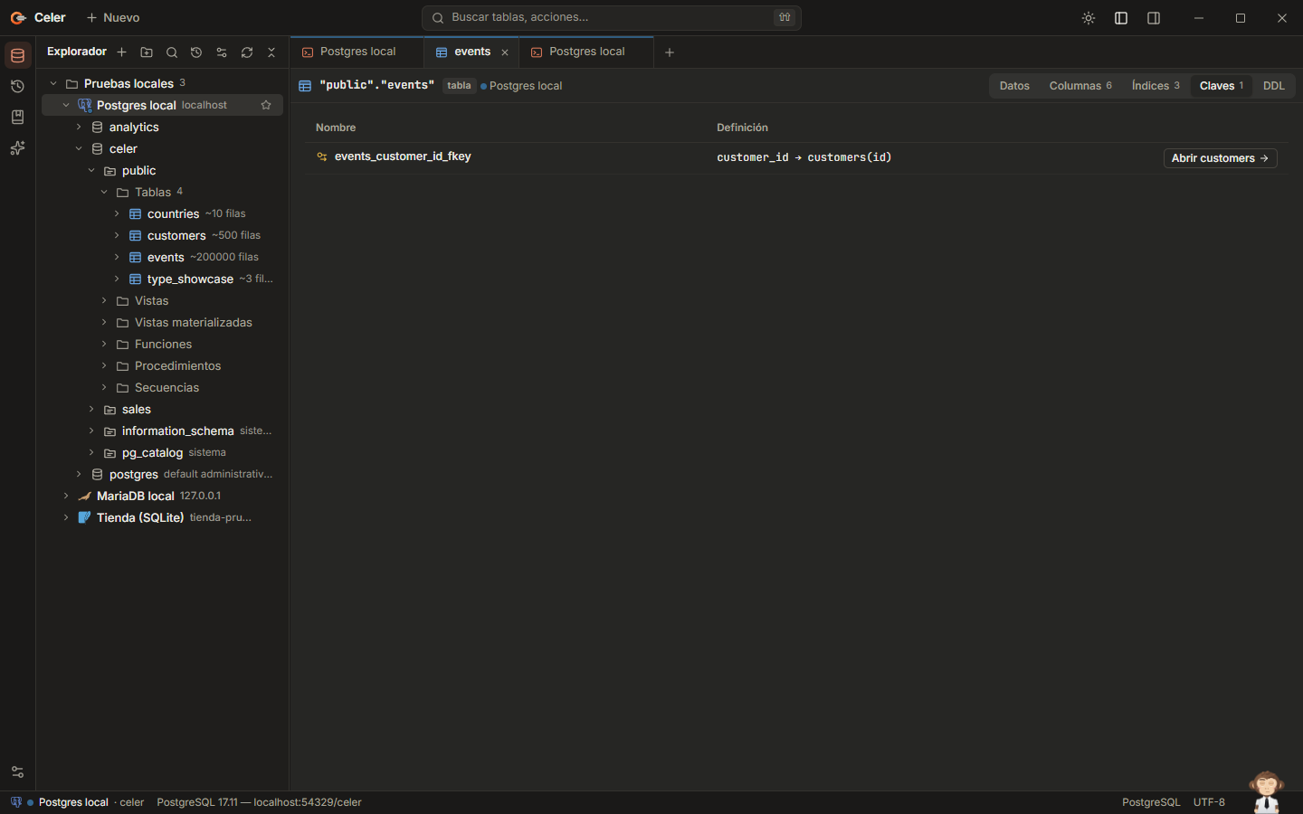
Task: Expand the Vistas materializadas folder
Action: point(104,322)
